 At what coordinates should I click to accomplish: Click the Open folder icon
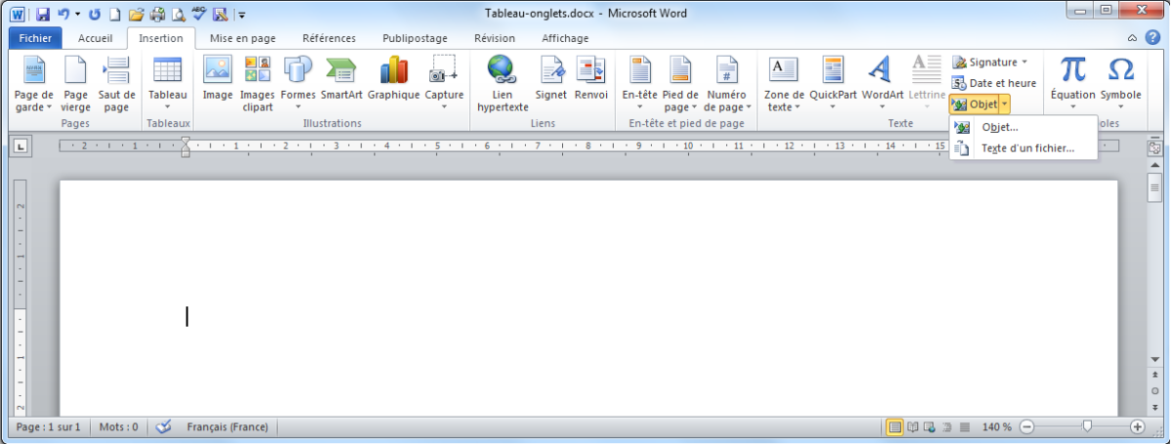[x=137, y=15]
